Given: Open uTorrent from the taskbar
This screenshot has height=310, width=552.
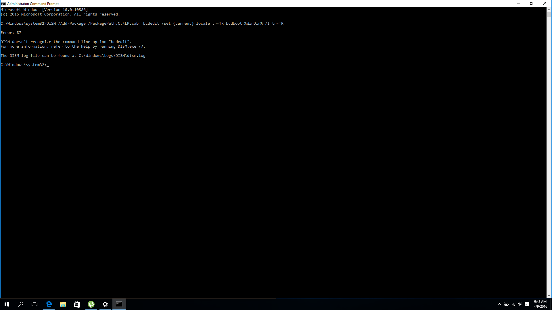Looking at the screenshot, I should click(x=91, y=304).
